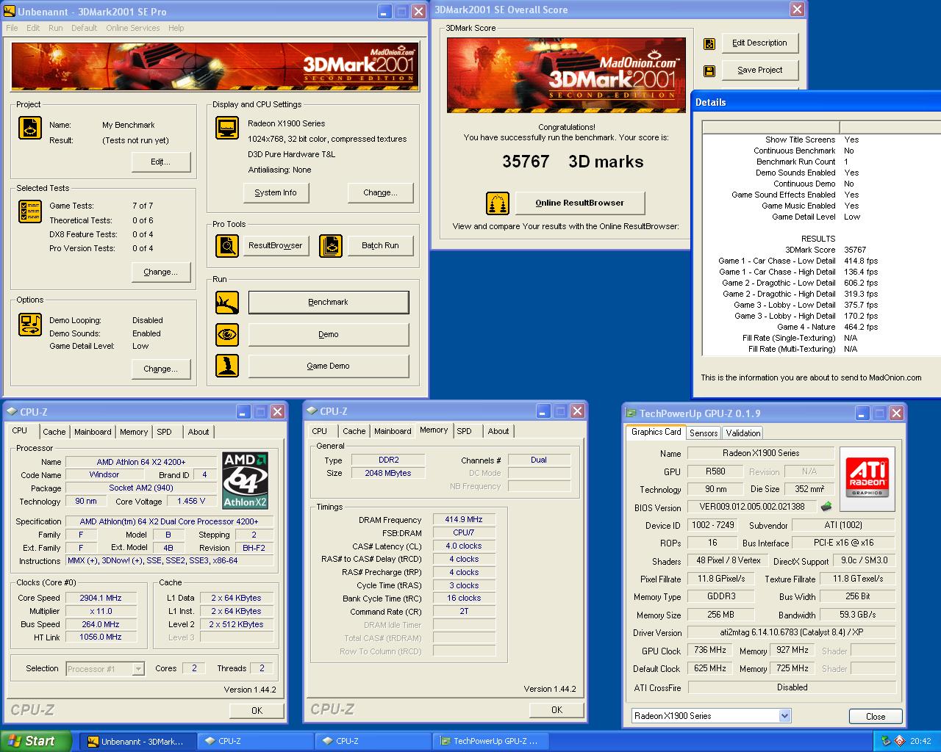
Task: Click the taskbar clock 20:42
Action: point(920,741)
